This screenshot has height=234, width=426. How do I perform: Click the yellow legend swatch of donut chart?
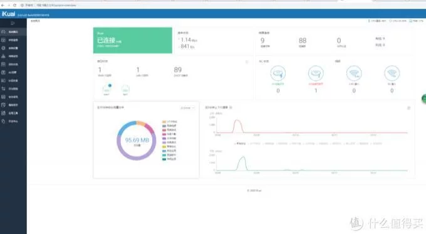coord(164,146)
